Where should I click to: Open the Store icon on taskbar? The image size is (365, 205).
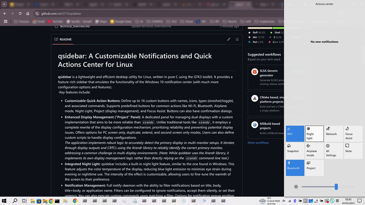(x=39, y=201)
